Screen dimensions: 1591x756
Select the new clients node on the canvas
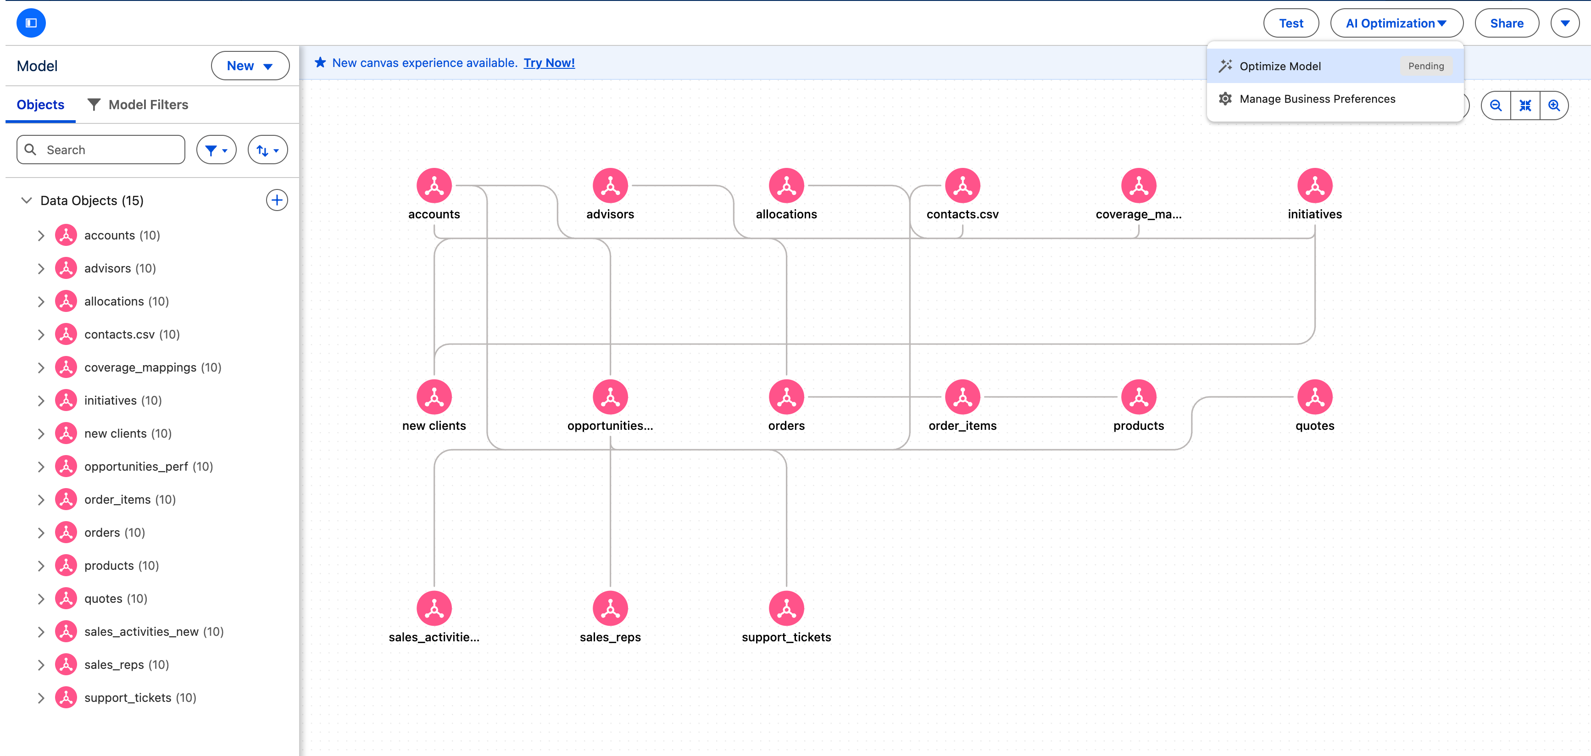434,396
